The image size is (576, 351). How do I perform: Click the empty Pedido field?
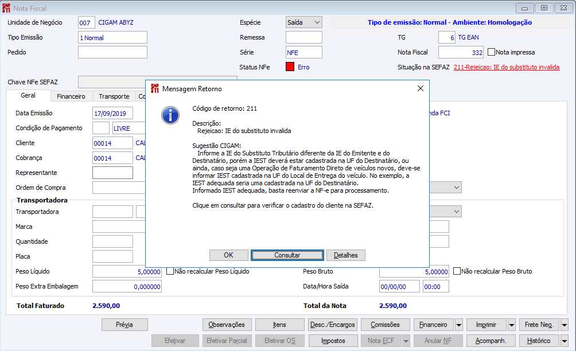112,52
